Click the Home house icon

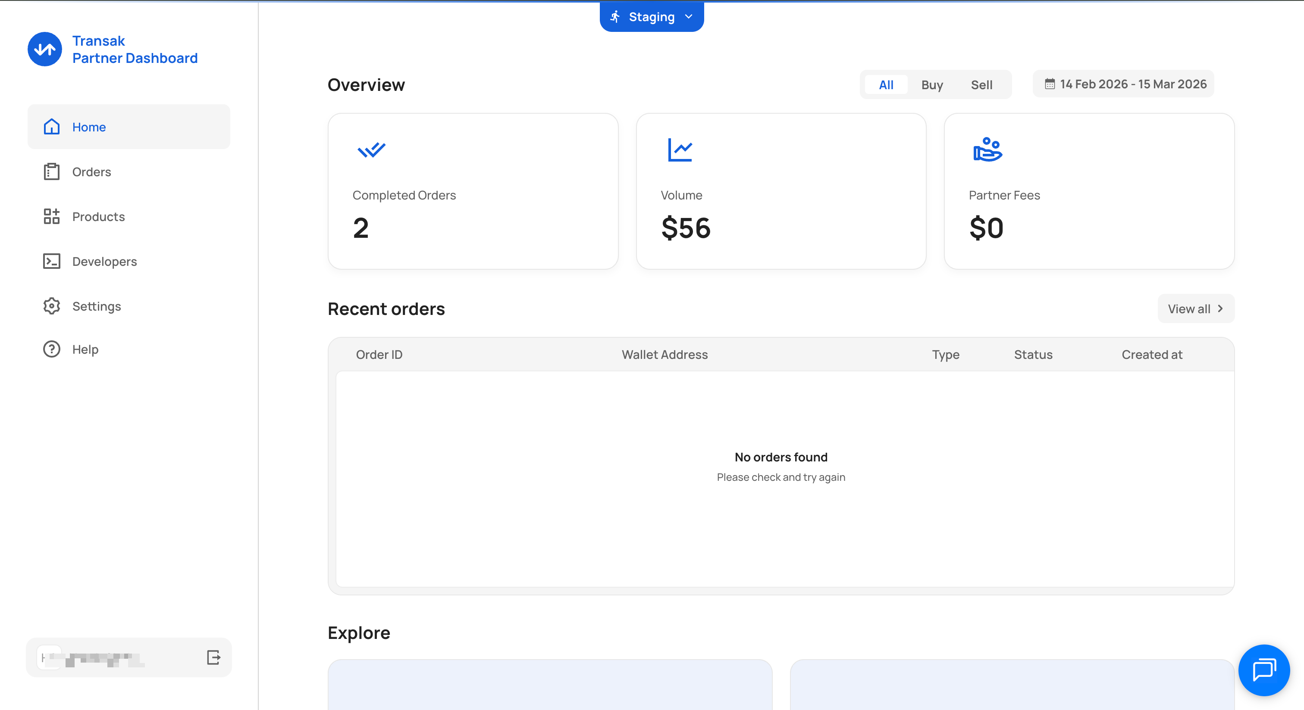pyautogui.click(x=52, y=127)
